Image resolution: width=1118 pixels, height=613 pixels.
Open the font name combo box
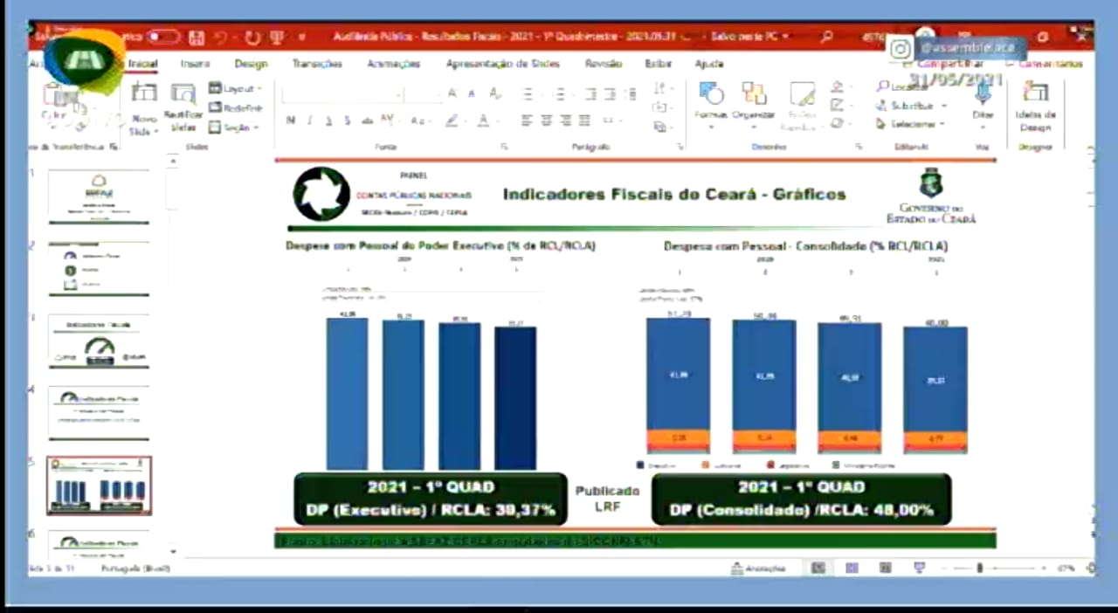[342, 94]
